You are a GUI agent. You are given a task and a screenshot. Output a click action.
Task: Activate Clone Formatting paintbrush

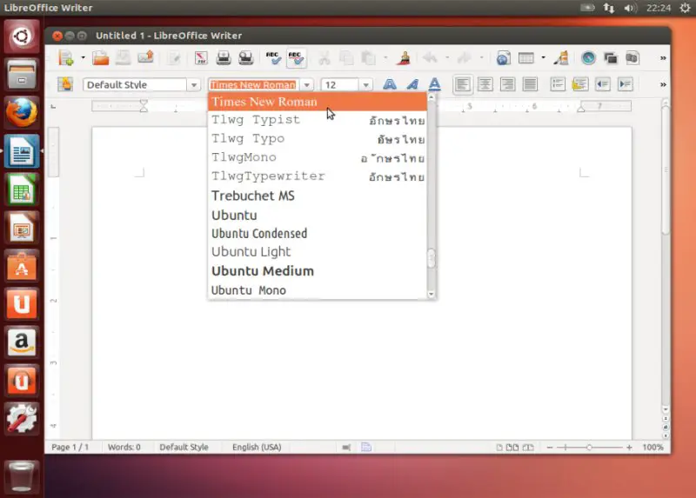tap(404, 58)
